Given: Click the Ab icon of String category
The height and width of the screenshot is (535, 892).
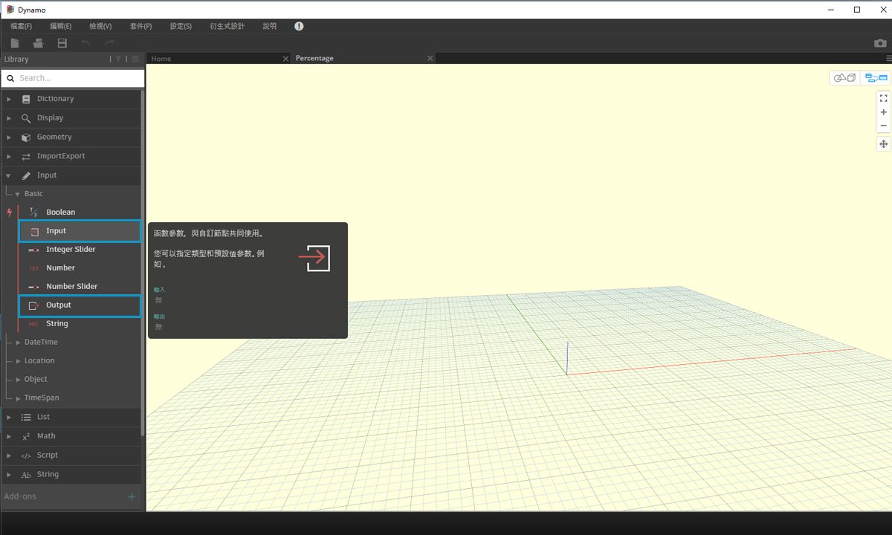Looking at the screenshot, I should click(x=26, y=475).
